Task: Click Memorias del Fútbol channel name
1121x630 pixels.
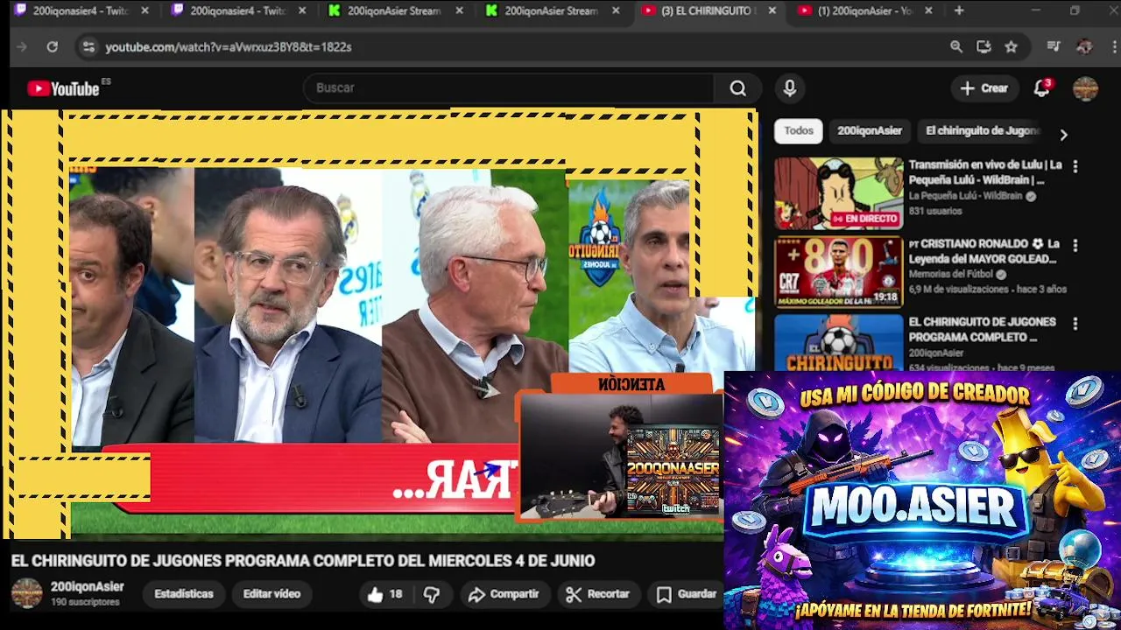Action: (951, 275)
